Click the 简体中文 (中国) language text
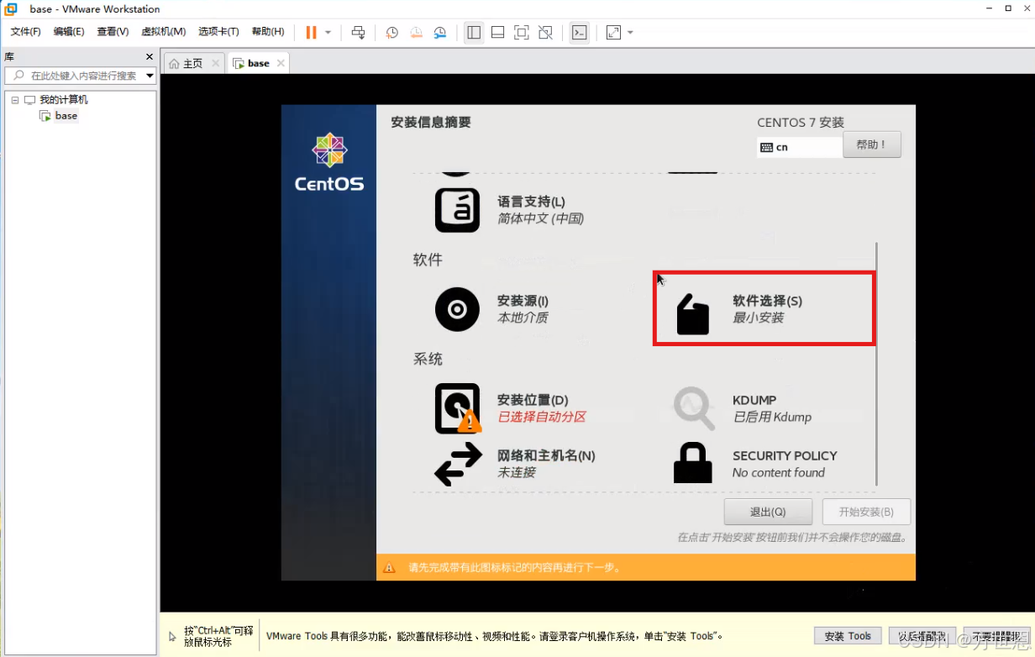 click(x=540, y=218)
